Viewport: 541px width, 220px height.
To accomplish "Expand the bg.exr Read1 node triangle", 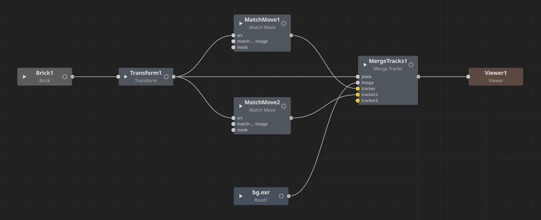I will (x=241, y=196).
